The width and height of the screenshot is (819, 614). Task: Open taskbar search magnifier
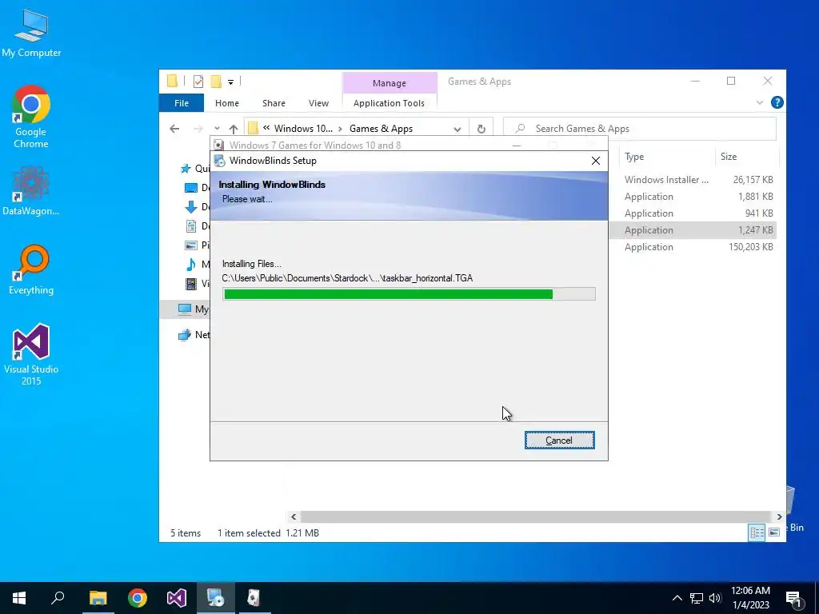(58, 598)
